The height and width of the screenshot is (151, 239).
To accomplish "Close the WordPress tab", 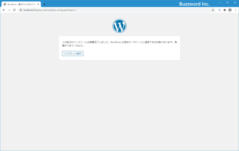I will (38, 4).
